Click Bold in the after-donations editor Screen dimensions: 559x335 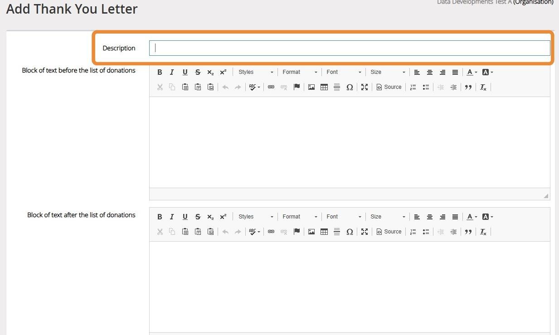click(x=160, y=217)
